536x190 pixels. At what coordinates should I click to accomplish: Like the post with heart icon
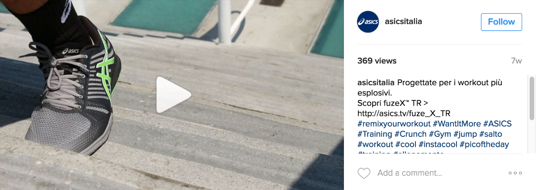click(364, 173)
